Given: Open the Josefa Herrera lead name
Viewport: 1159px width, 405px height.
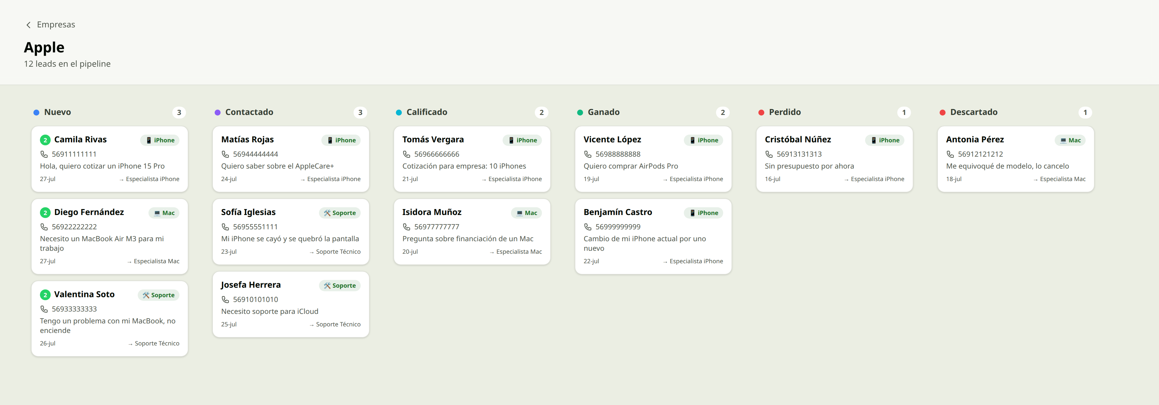Looking at the screenshot, I should click(x=251, y=285).
